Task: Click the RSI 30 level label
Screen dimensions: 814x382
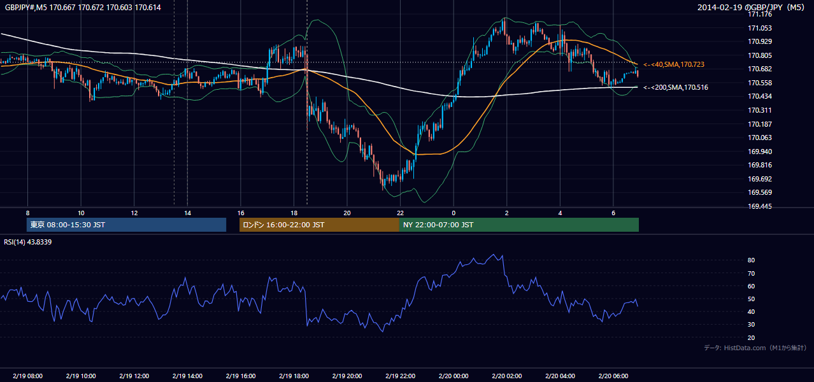Action: click(752, 324)
